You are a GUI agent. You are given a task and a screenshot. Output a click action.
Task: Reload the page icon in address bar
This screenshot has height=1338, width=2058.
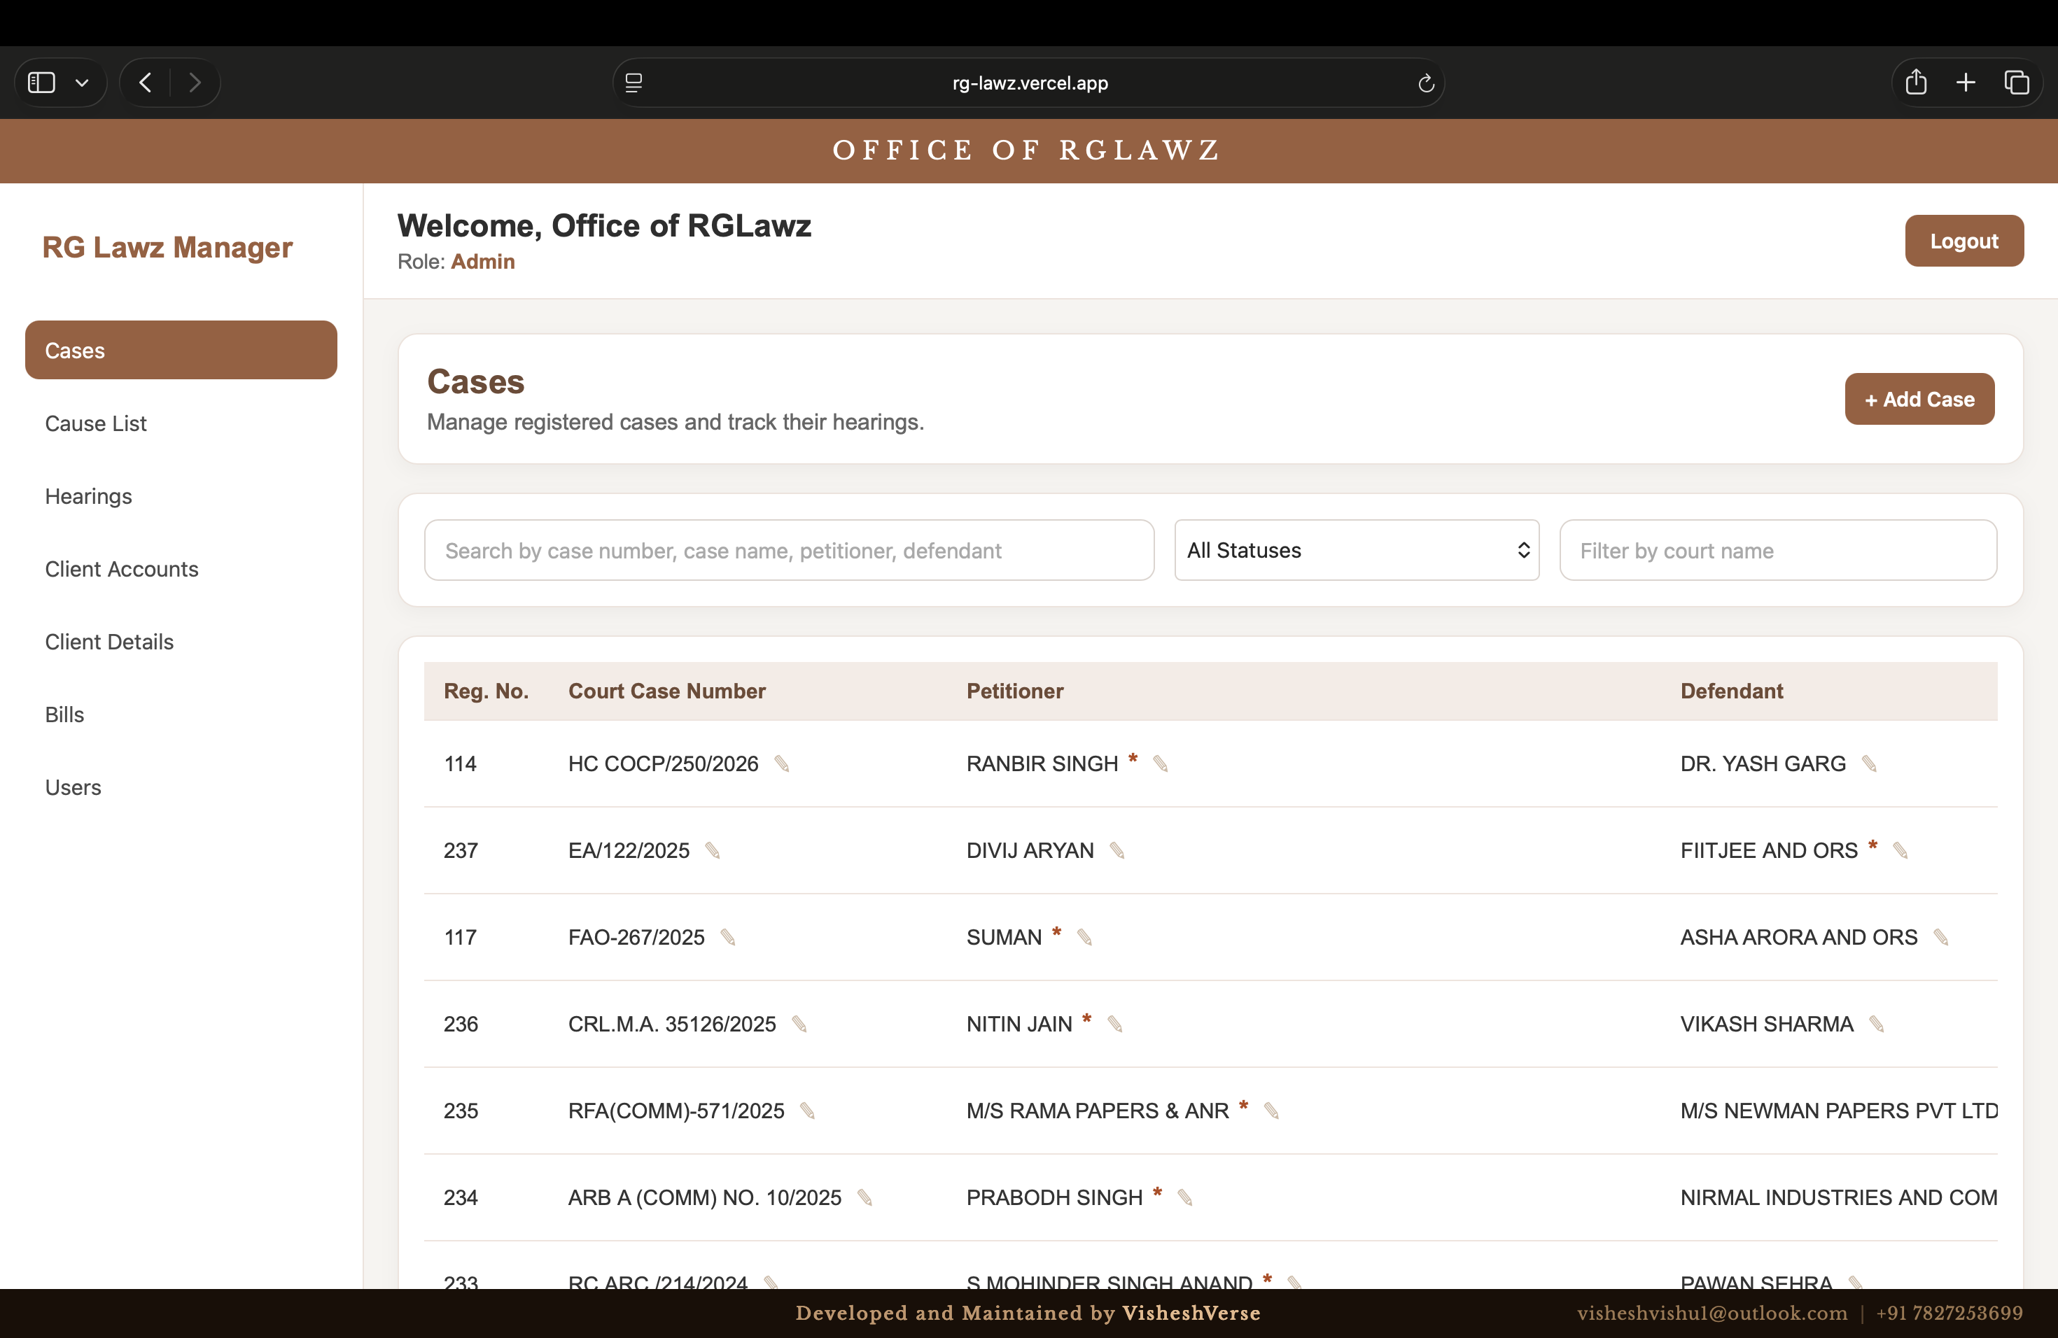[x=1426, y=83]
